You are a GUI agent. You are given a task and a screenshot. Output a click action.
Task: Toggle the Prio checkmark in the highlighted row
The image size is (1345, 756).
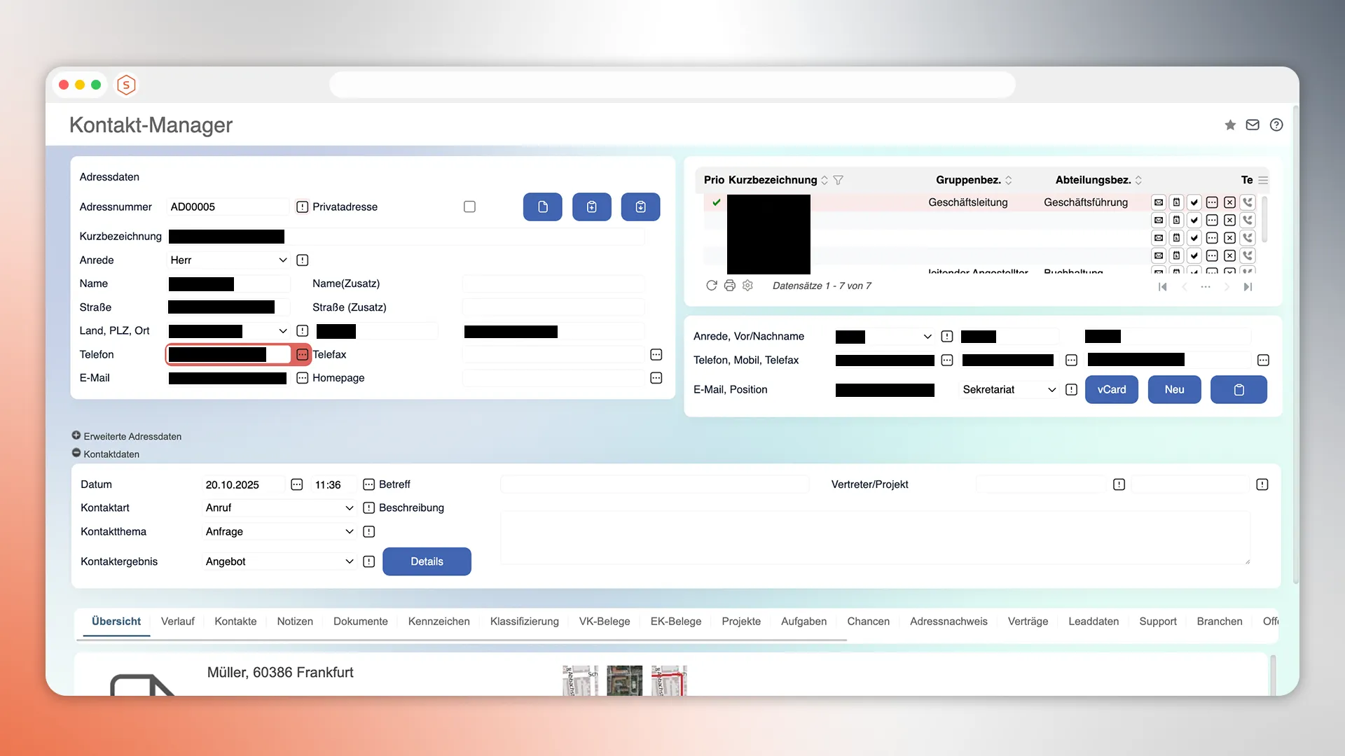click(716, 202)
